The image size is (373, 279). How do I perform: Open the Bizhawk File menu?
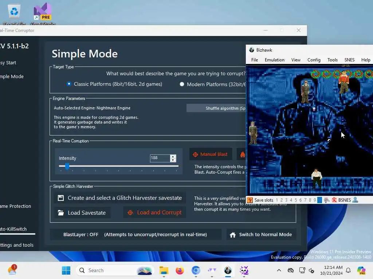[x=255, y=60]
